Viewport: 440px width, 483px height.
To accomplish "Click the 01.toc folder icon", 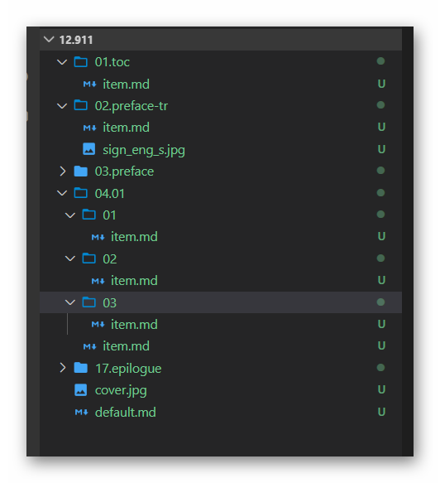I will [x=81, y=62].
